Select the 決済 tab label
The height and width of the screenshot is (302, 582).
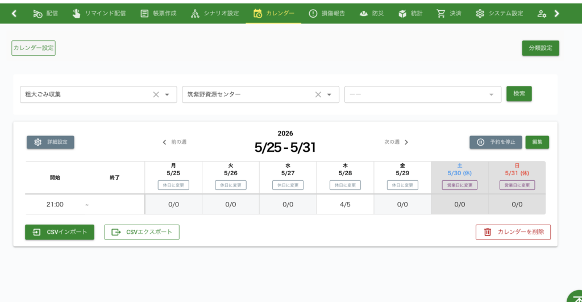[455, 14]
